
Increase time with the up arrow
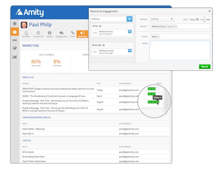coord(204,17)
